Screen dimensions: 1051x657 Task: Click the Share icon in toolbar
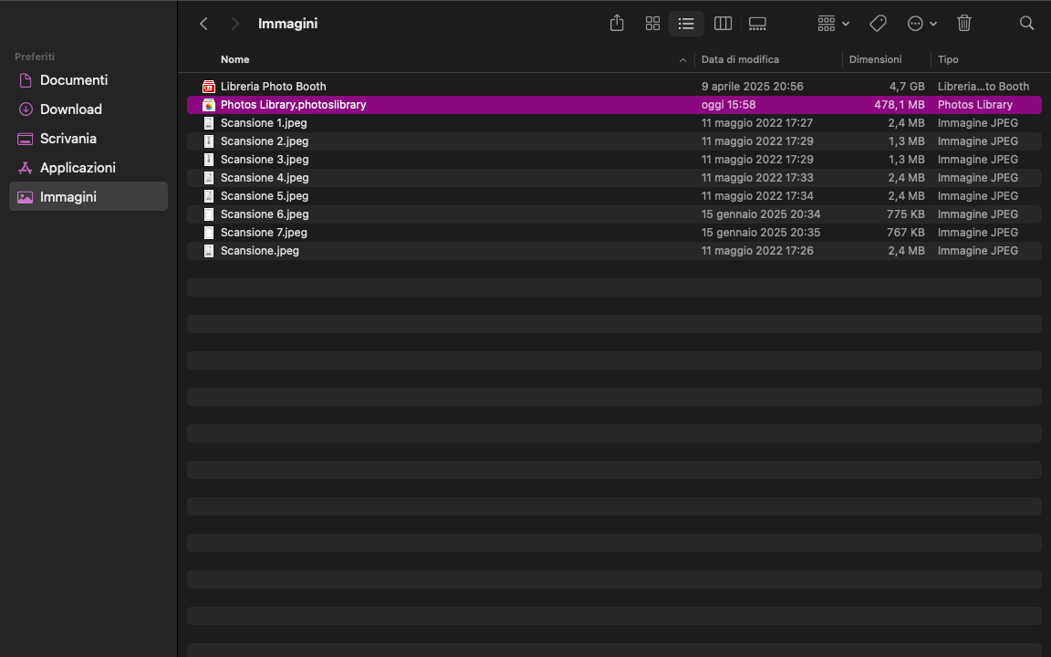point(617,24)
